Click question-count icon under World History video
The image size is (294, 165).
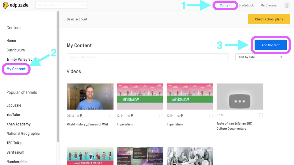pyautogui.click(x=82, y=116)
